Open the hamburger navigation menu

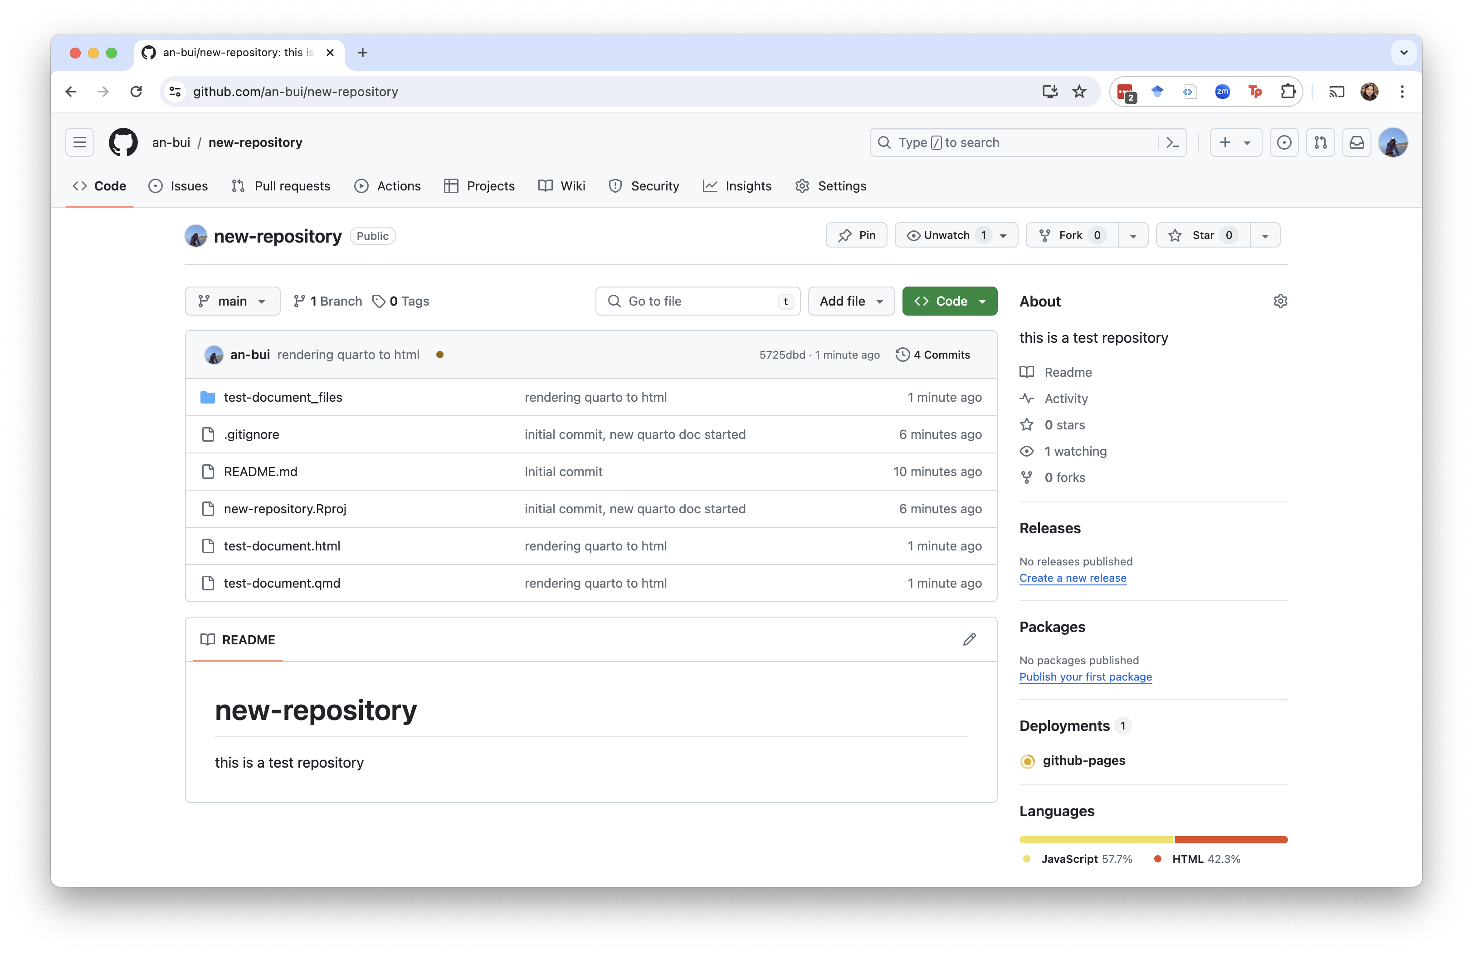pyautogui.click(x=80, y=142)
